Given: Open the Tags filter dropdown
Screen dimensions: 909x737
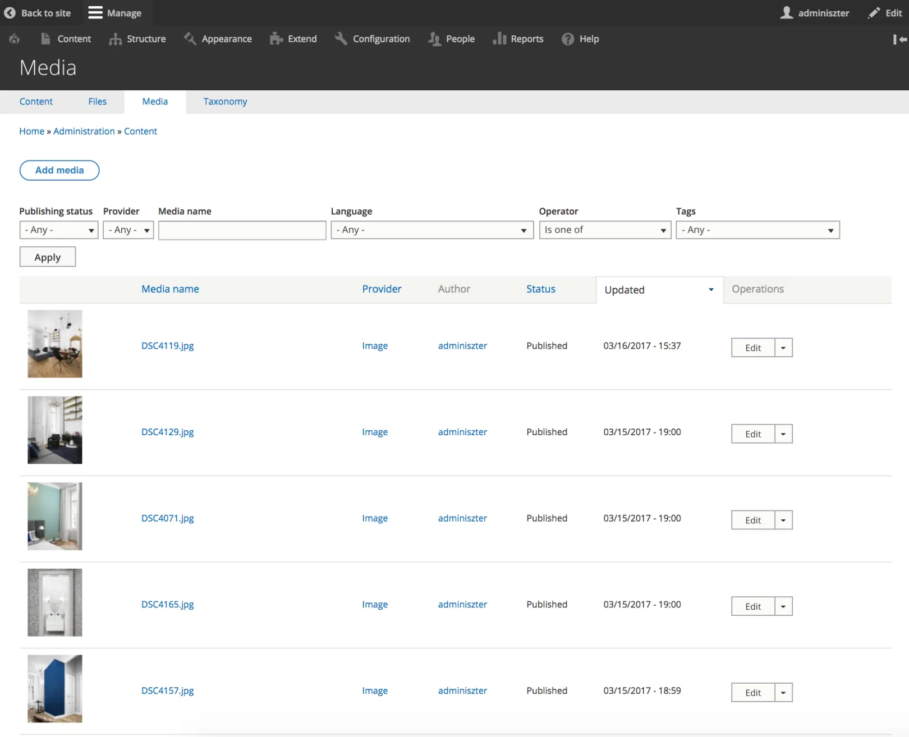Looking at the screenshot, I should pos(758,230).
